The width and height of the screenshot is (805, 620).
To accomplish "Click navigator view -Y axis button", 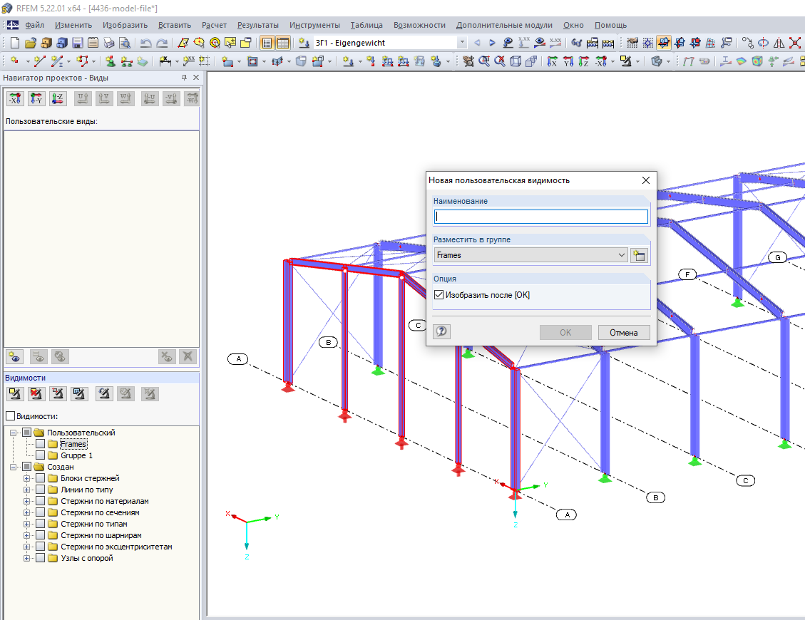I will 36,98.
